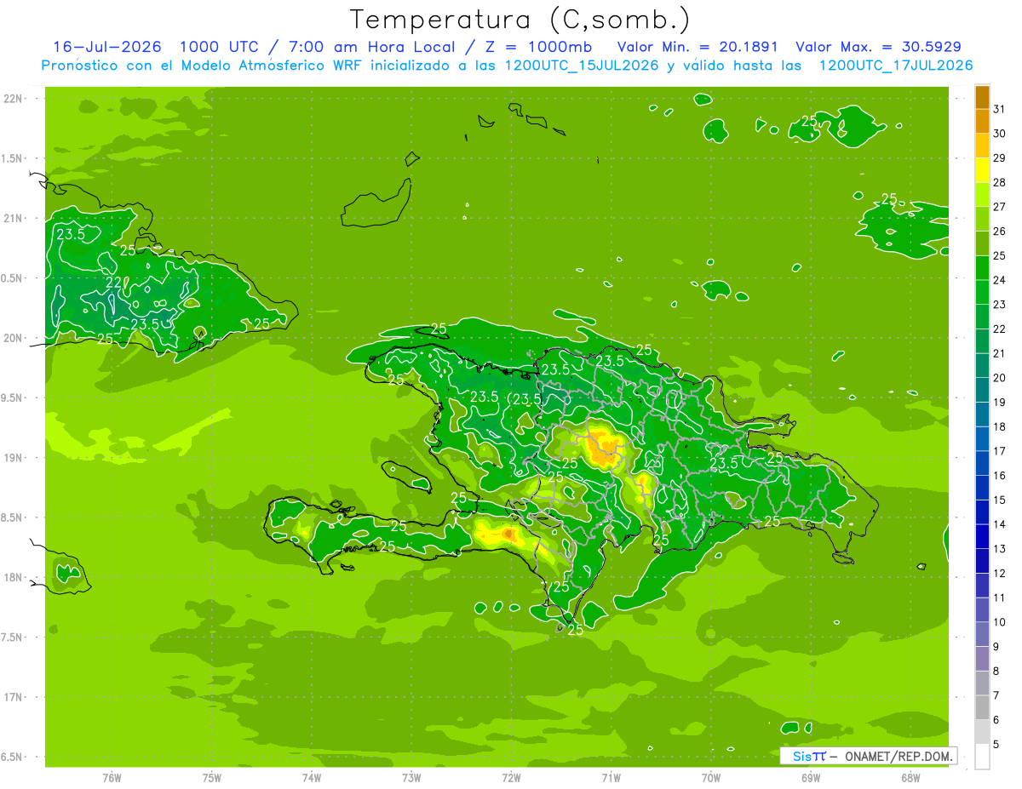Click the colorbar scale number 20
The image size is (1022, 789).
[1000, 377]
